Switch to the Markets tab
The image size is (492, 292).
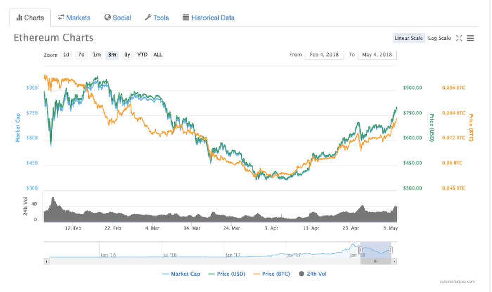pyautogui.click(x=74, y=18)
